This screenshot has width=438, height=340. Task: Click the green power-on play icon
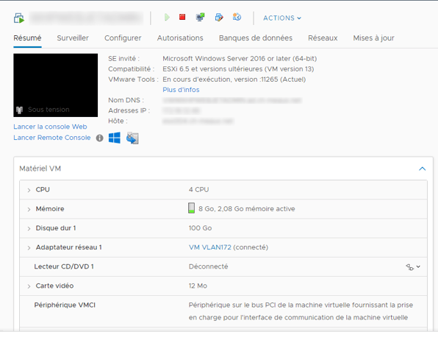167,18
